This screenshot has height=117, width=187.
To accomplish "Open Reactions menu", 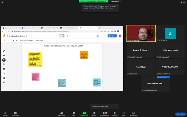I will click(115, 114).
